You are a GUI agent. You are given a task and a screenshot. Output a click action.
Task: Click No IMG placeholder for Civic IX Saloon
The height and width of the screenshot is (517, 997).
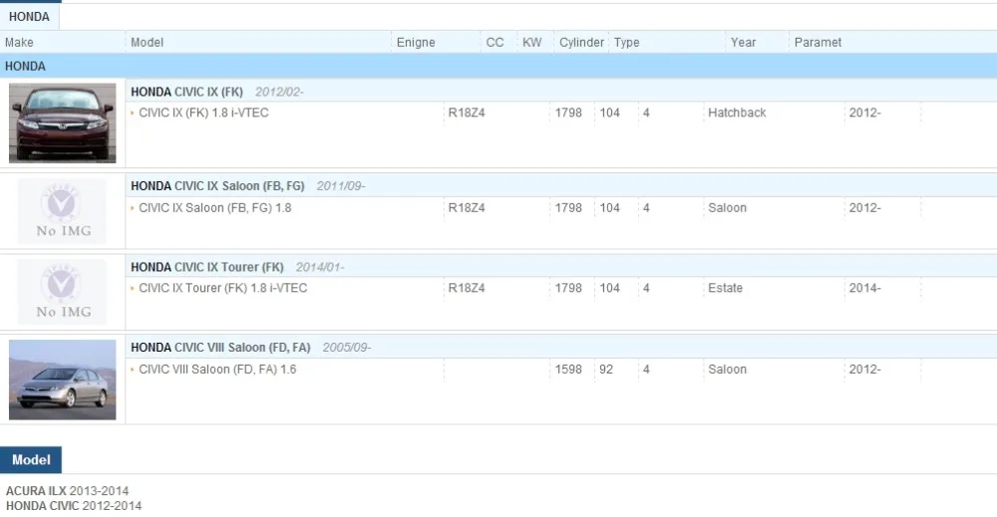tap(62, 211)
